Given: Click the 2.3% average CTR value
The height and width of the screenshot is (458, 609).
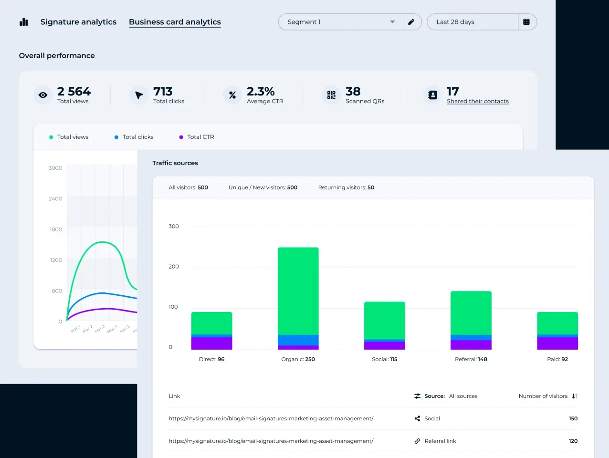Looking at the screenshot, I should [261, 91].
